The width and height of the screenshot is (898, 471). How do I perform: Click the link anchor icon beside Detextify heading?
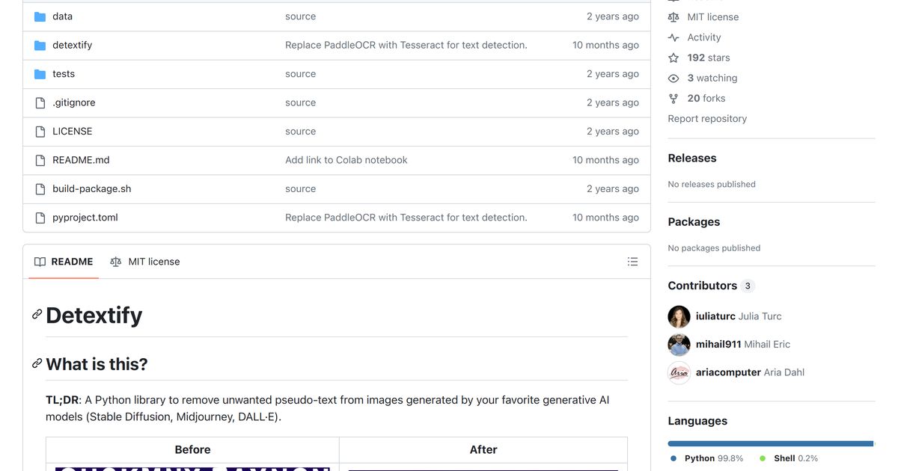coord(37,315)
